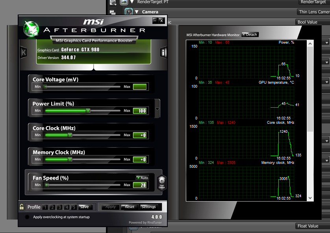This screenshot has height=233, width=330.
Task: Click the Apply button
Action: [111, 207]
